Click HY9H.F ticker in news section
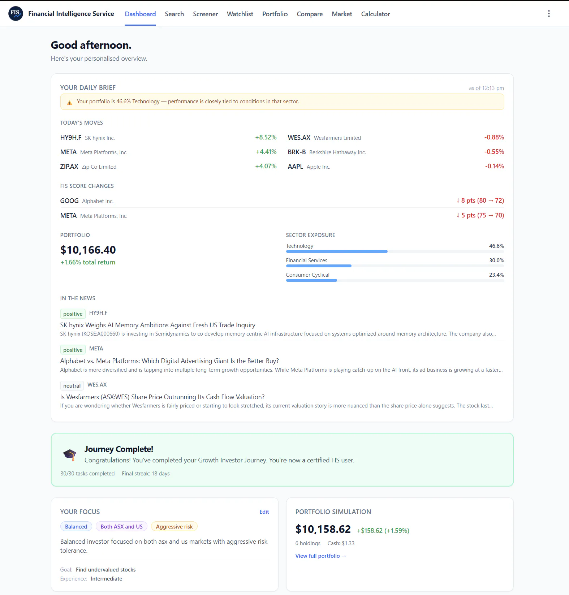 pos(98,313)
